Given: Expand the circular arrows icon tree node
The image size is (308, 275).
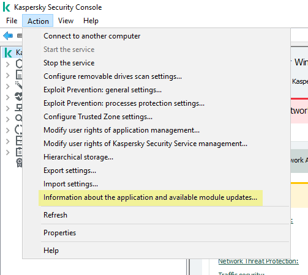Looking at the screenshot, I should tap(8, 130).
